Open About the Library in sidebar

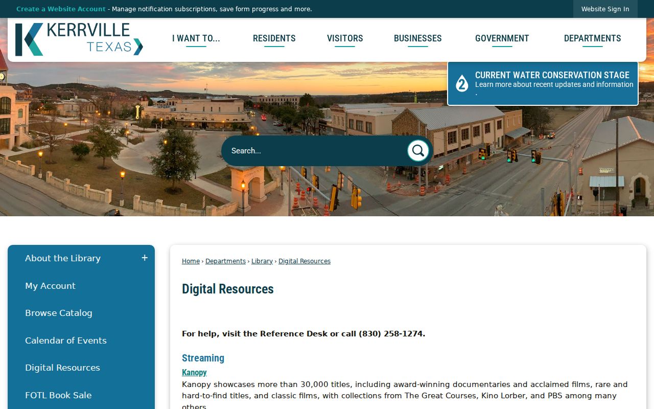point(63,258)
